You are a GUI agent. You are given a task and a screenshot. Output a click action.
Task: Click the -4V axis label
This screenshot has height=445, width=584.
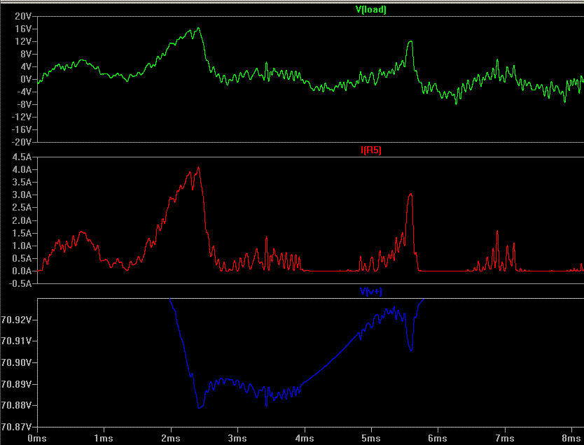[25, 92]
